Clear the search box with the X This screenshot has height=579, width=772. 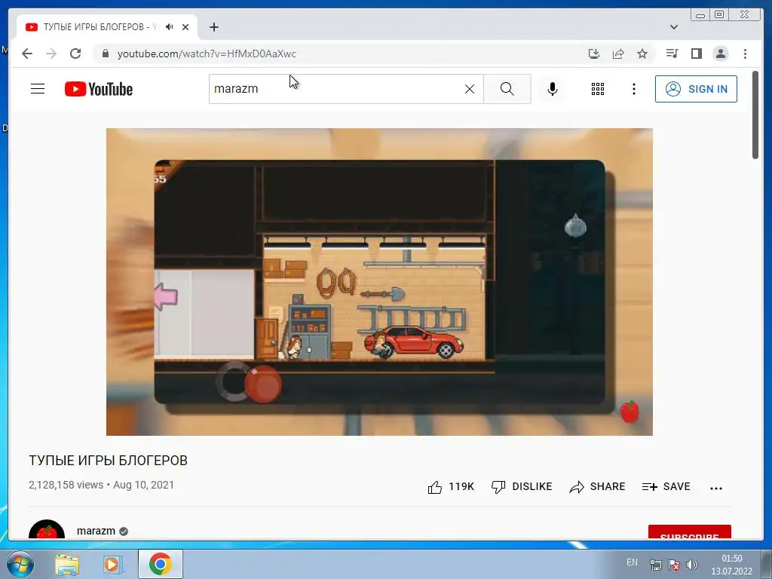(x=470, y=89)
